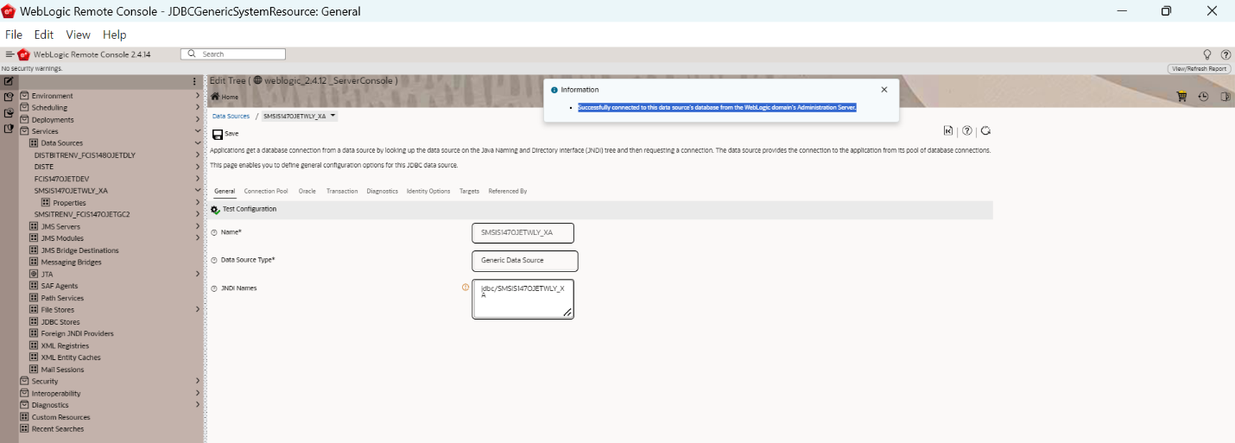
Task: Switch to the Transaction tab
Action: click(342, 191)
